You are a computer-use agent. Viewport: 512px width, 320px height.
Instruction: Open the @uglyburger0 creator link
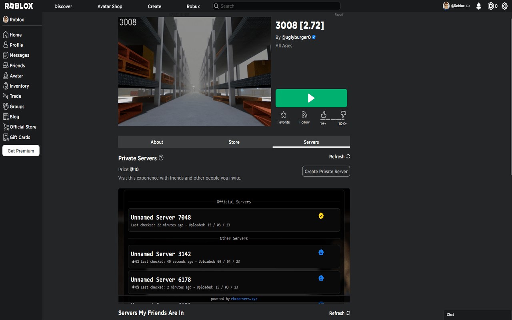pyautogui.click(x=296, y=37)
